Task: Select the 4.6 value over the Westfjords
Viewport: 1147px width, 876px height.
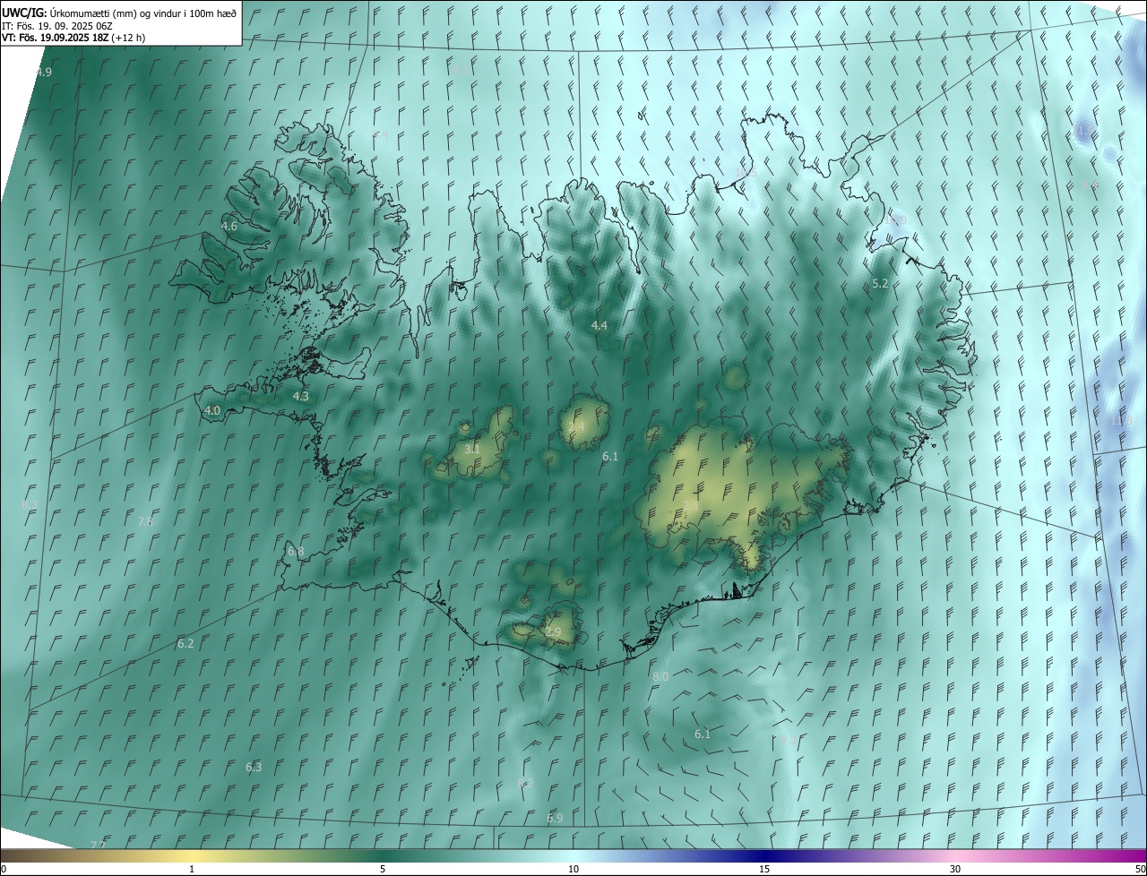Action: (229, 227)
